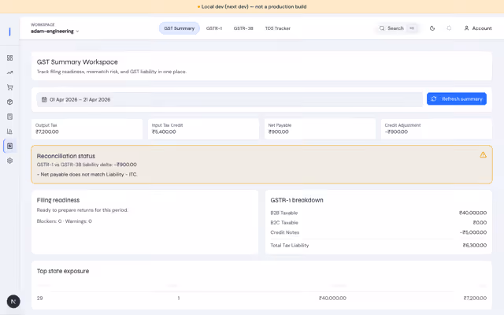Open the document receipt sidebar icon
Screen dimensions: 504x315
[x=10, y=117]
